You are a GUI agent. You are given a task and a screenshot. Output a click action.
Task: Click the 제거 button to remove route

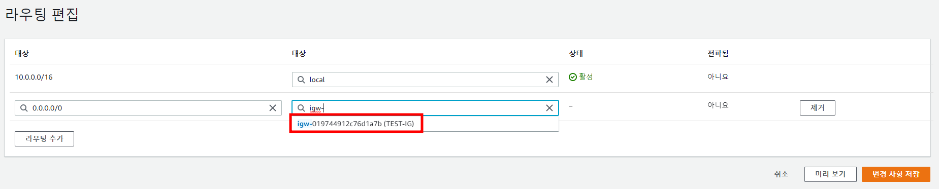[x=817, y=108]
